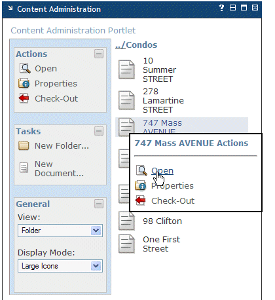
Task: Click the One First Street document name
Action: [161, 244]
